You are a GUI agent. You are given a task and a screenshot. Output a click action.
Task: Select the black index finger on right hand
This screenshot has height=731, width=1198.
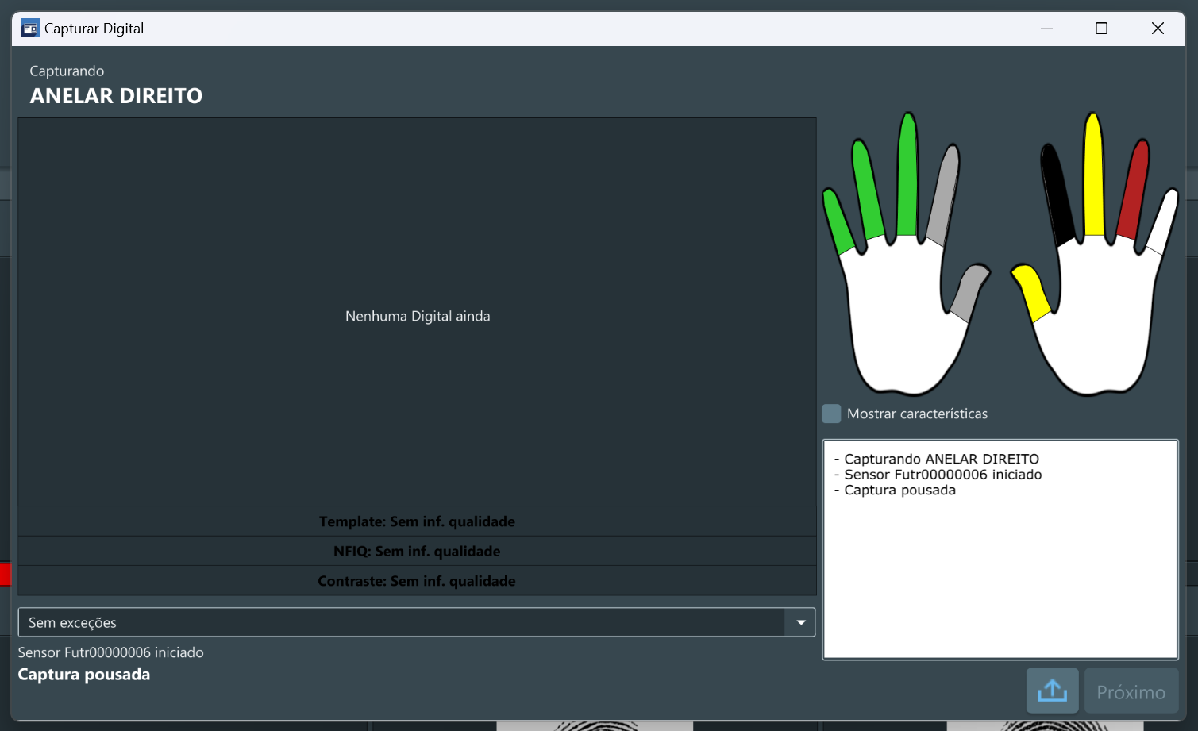[1057, 194]
